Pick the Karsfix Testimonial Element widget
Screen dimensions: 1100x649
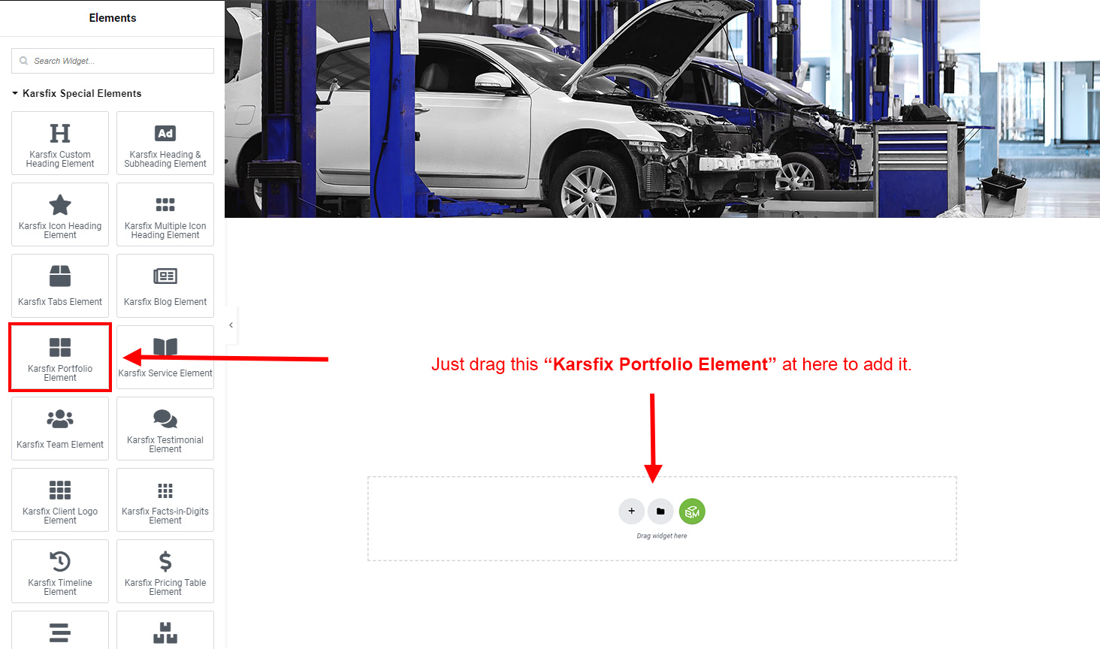coord(165,428)
